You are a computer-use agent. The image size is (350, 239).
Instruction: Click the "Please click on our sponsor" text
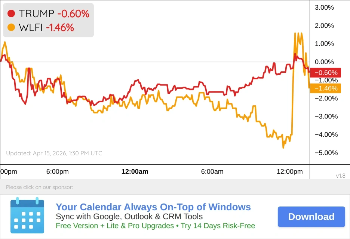click(39, 187)
